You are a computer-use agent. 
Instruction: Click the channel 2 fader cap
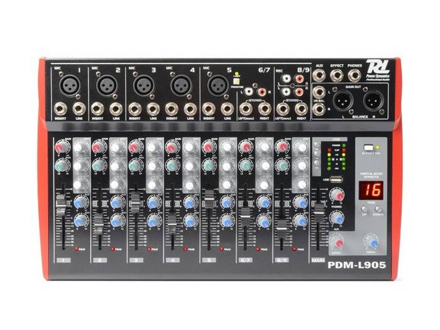[x=98, y=224]
